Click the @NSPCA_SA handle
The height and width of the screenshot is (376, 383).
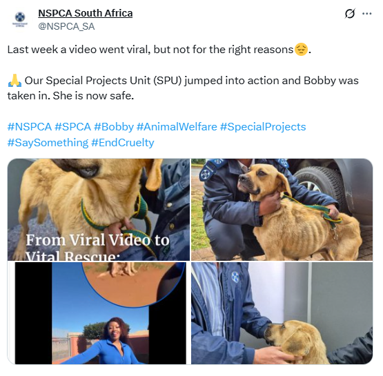[66, 26]
